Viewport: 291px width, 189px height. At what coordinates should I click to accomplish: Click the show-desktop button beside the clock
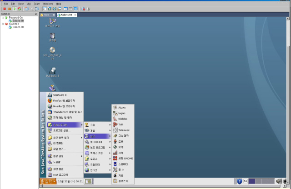(x=88, y=181)
